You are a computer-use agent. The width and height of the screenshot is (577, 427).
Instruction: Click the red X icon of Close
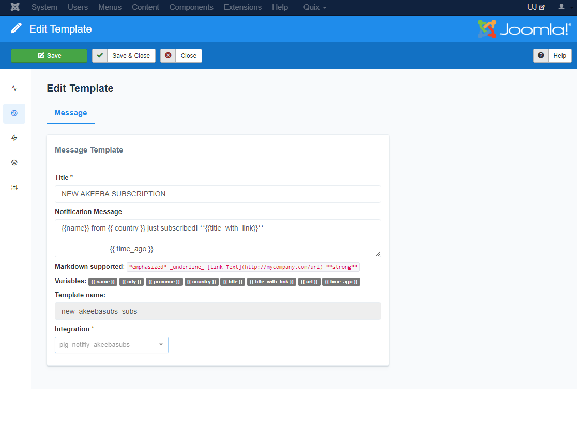(168, 55)
